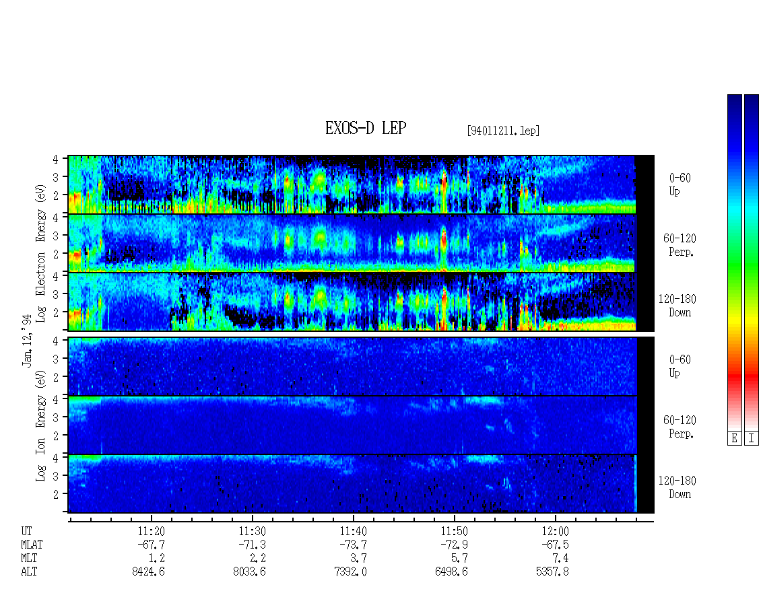Click the ion 120-180 Down panel label
This screenshot has height=589, width=761.
coord(677,487)
